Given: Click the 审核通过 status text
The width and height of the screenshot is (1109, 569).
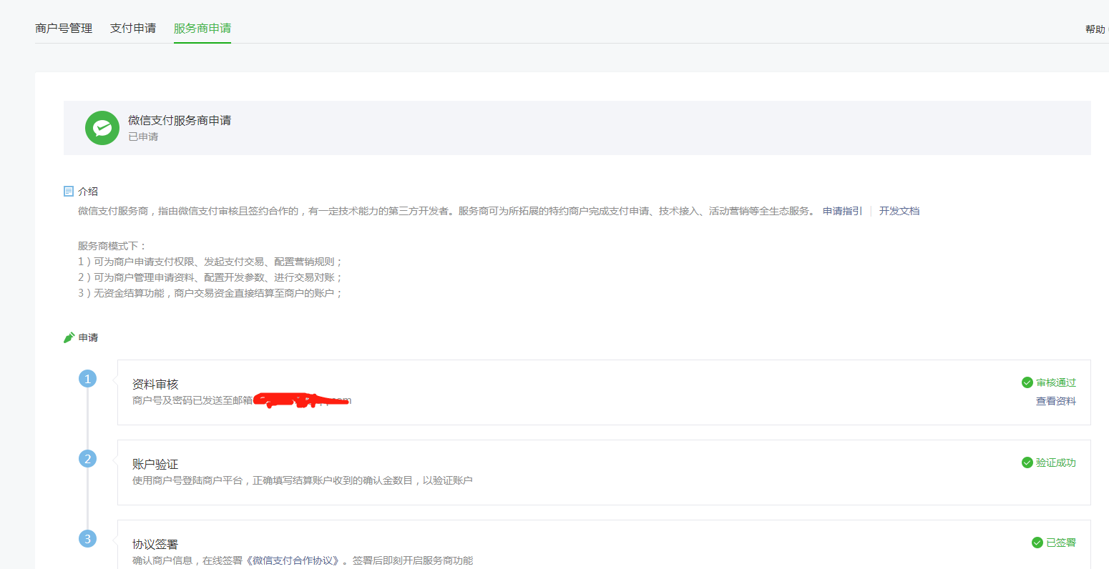Looking at the screenshot, I should (1055, 382).
